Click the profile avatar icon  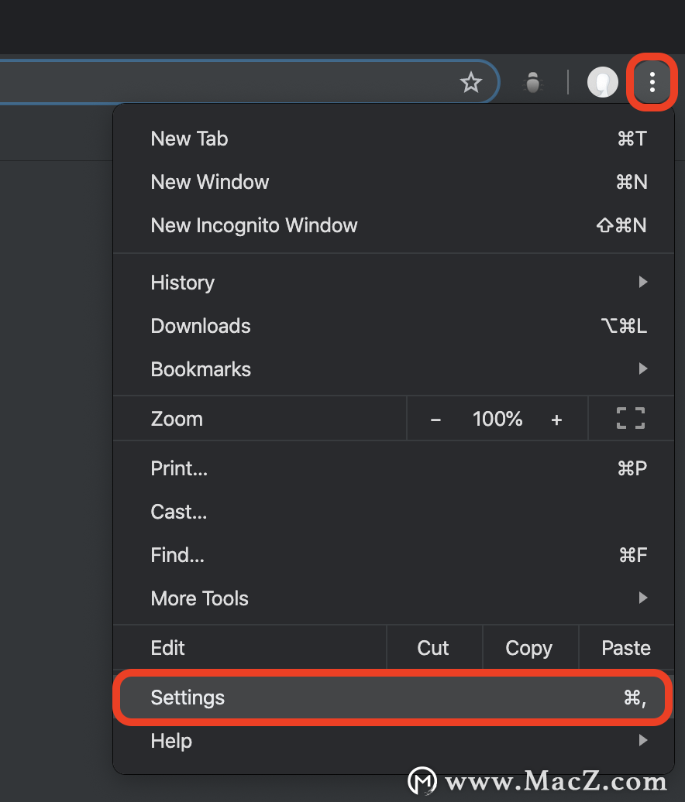coord(603,82)
